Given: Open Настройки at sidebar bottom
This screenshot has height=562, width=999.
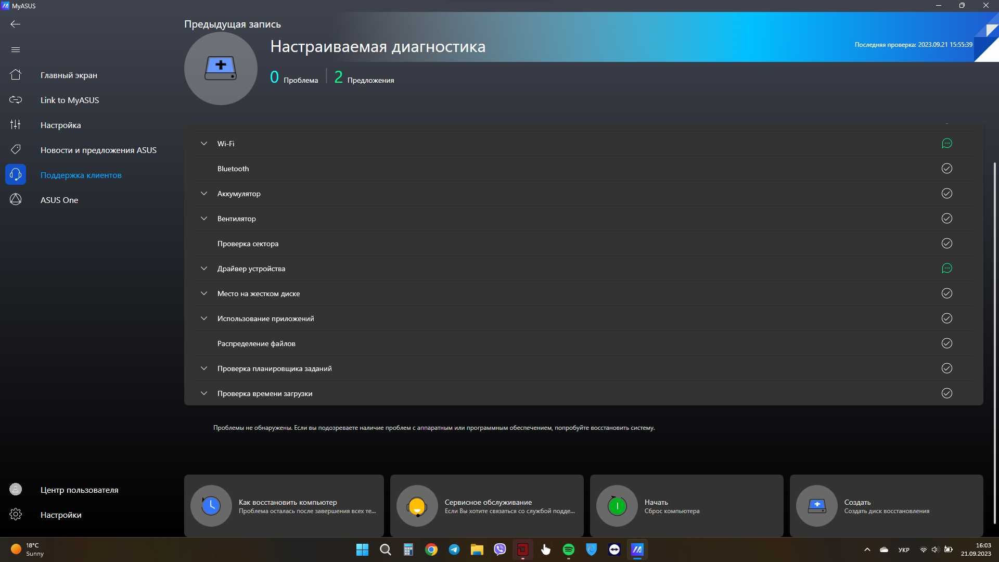Looking at the screenshot, I should point(61,515).
